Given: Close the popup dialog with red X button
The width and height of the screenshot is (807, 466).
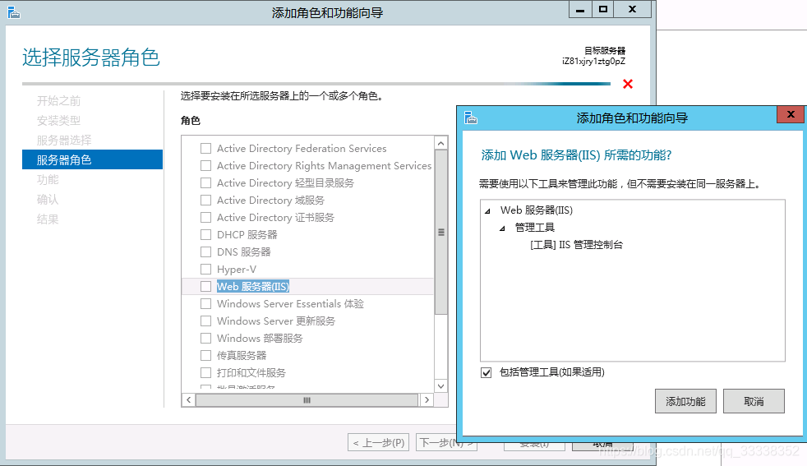Looking at the screenshot, I should (791, 114).
